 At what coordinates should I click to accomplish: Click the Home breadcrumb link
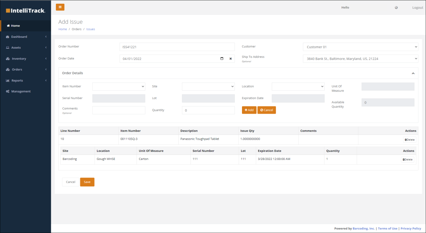click(63, 29)
